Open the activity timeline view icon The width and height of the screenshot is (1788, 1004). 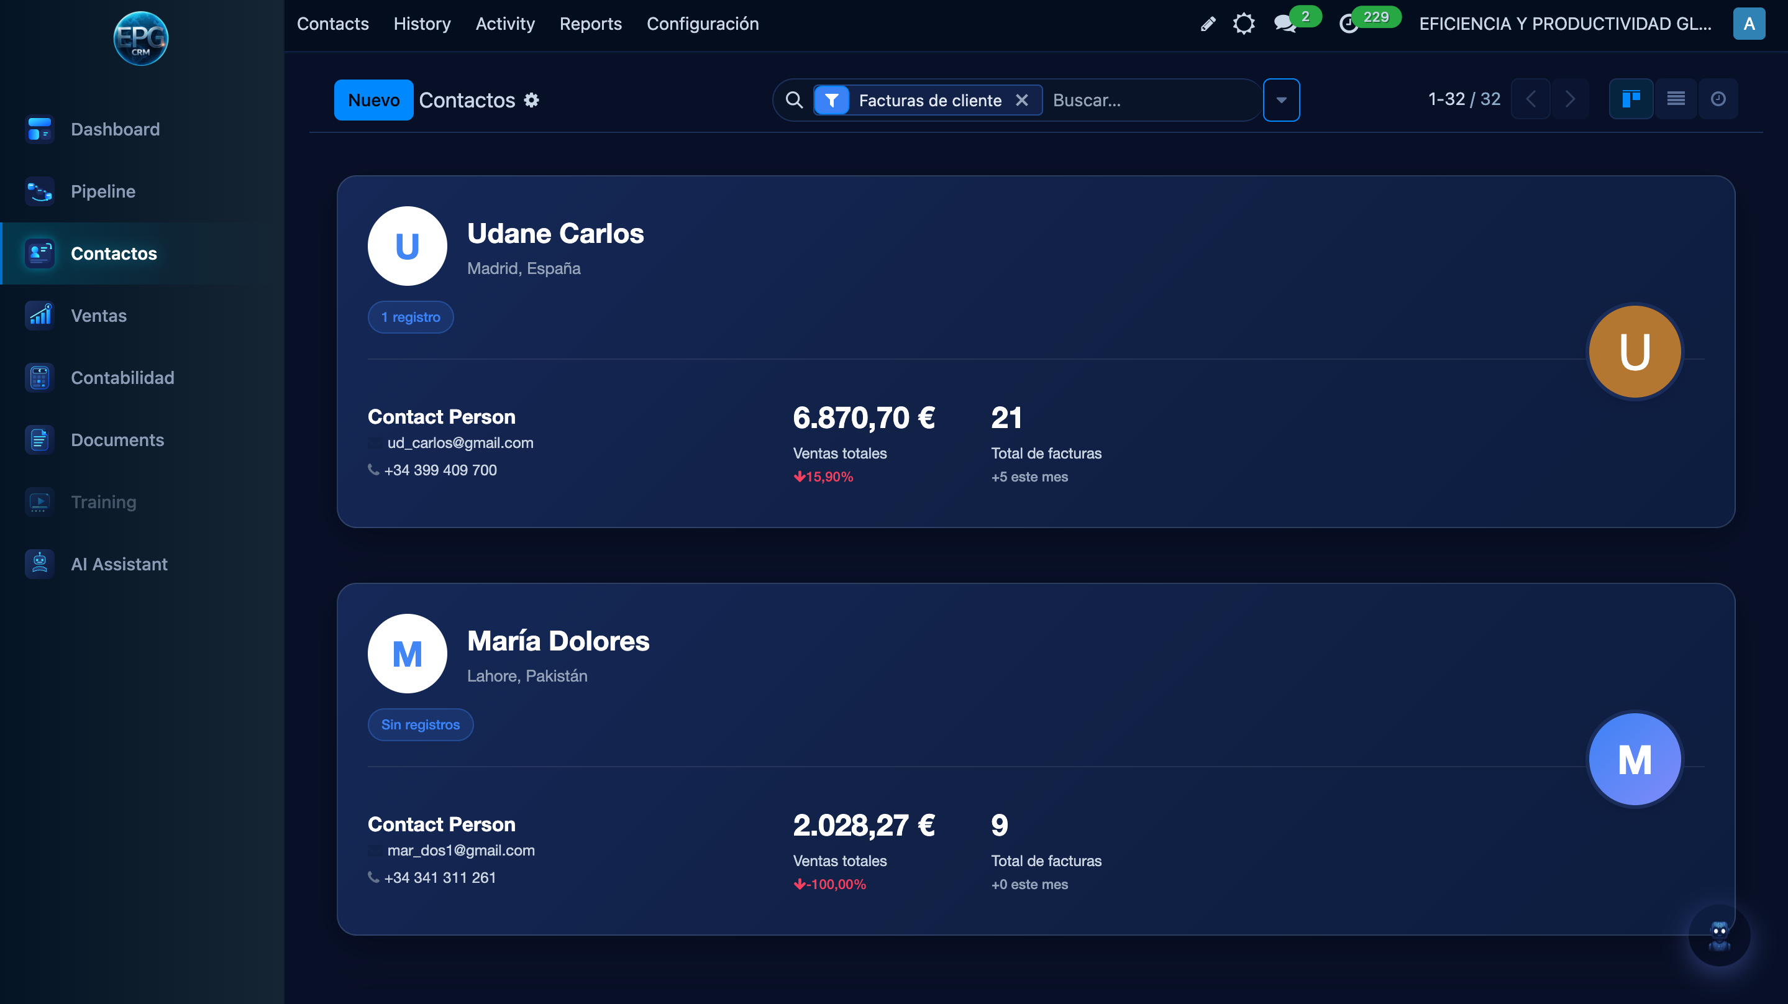click(1719, 99)
